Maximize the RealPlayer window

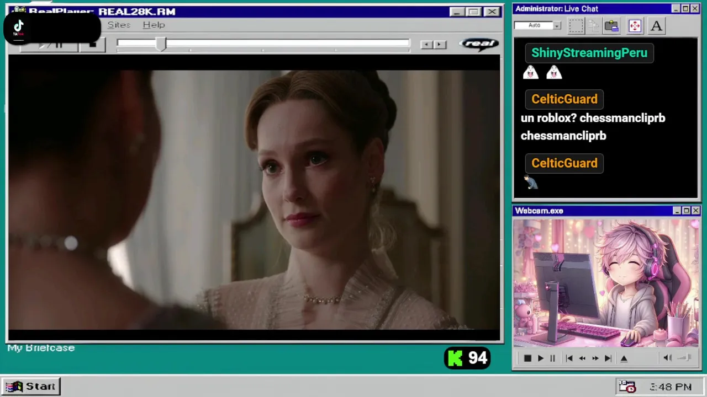(x=473, y=12)
